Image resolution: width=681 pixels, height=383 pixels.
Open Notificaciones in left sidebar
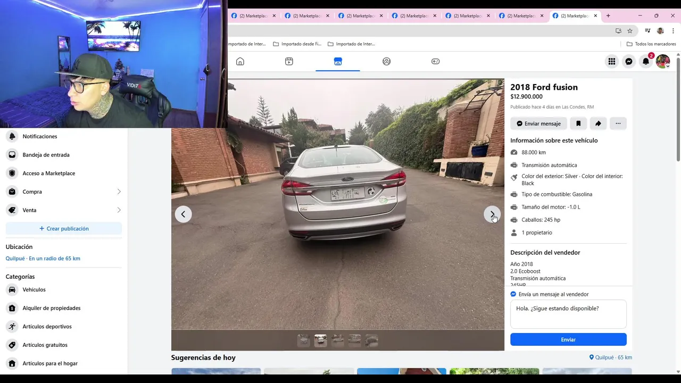pos(64,136)
